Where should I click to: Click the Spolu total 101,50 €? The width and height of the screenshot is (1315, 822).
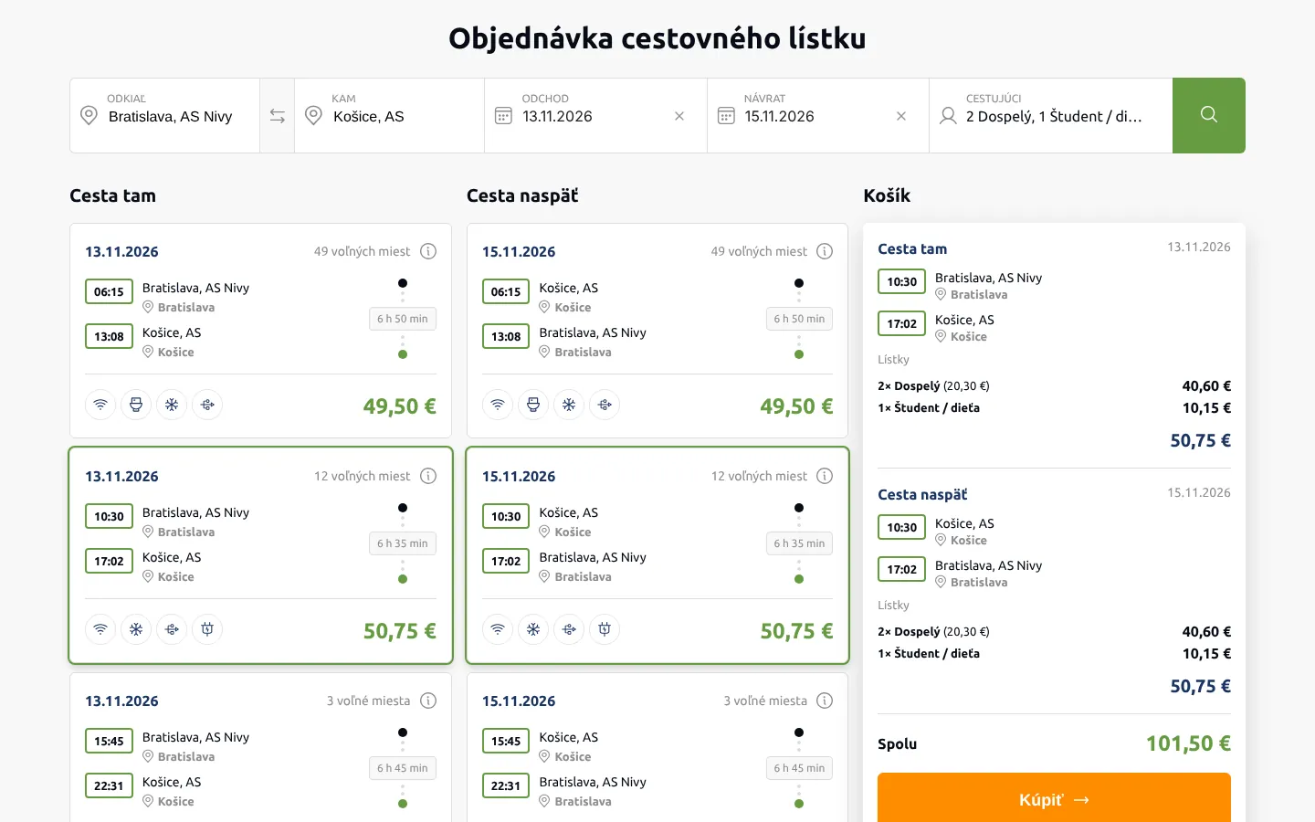1188,743
